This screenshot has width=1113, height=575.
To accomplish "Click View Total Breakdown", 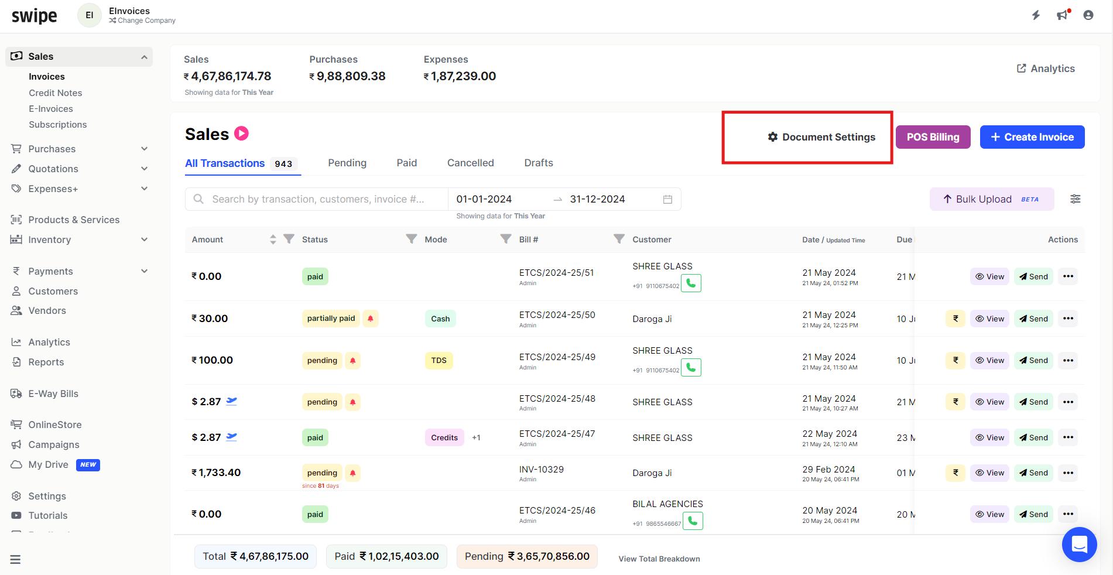I will pos(659,559).
